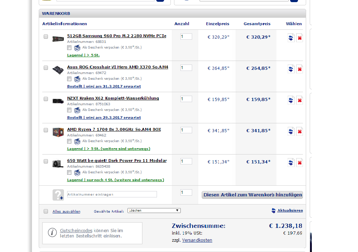
Task: Click the question mark add-article icon
Action: 58,195
